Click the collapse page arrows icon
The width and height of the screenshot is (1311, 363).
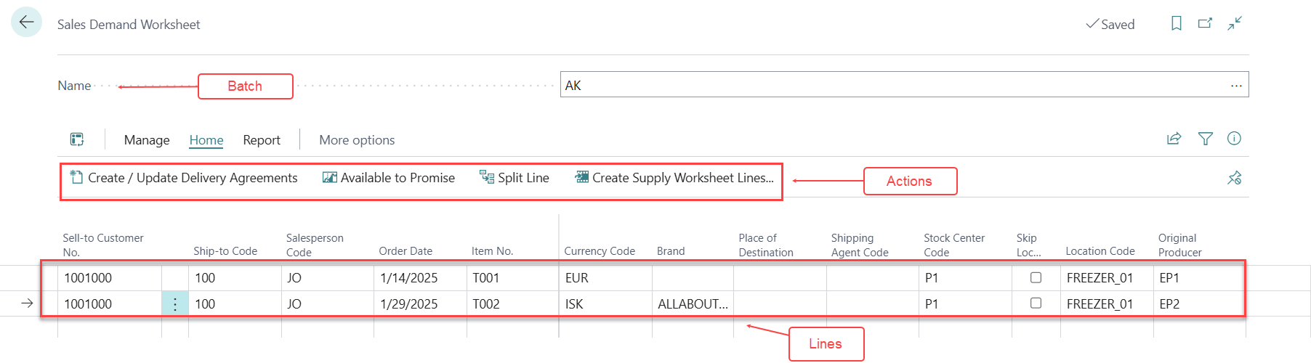coord(1235,23)
